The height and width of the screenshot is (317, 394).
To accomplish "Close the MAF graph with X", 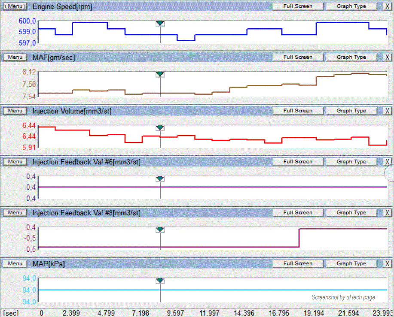I will click(x=387, y=57).
